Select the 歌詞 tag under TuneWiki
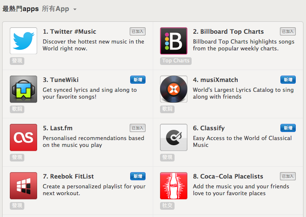The image size is (306, 217). click(x=17, y=109)
